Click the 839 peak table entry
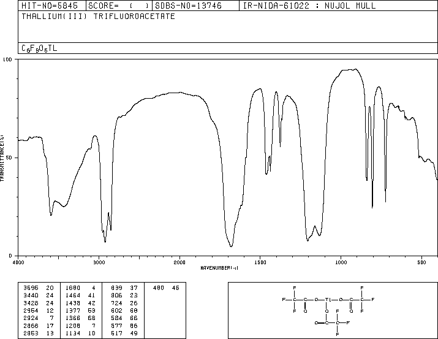This screenshot has width=438, height=339. coord(116,288)
